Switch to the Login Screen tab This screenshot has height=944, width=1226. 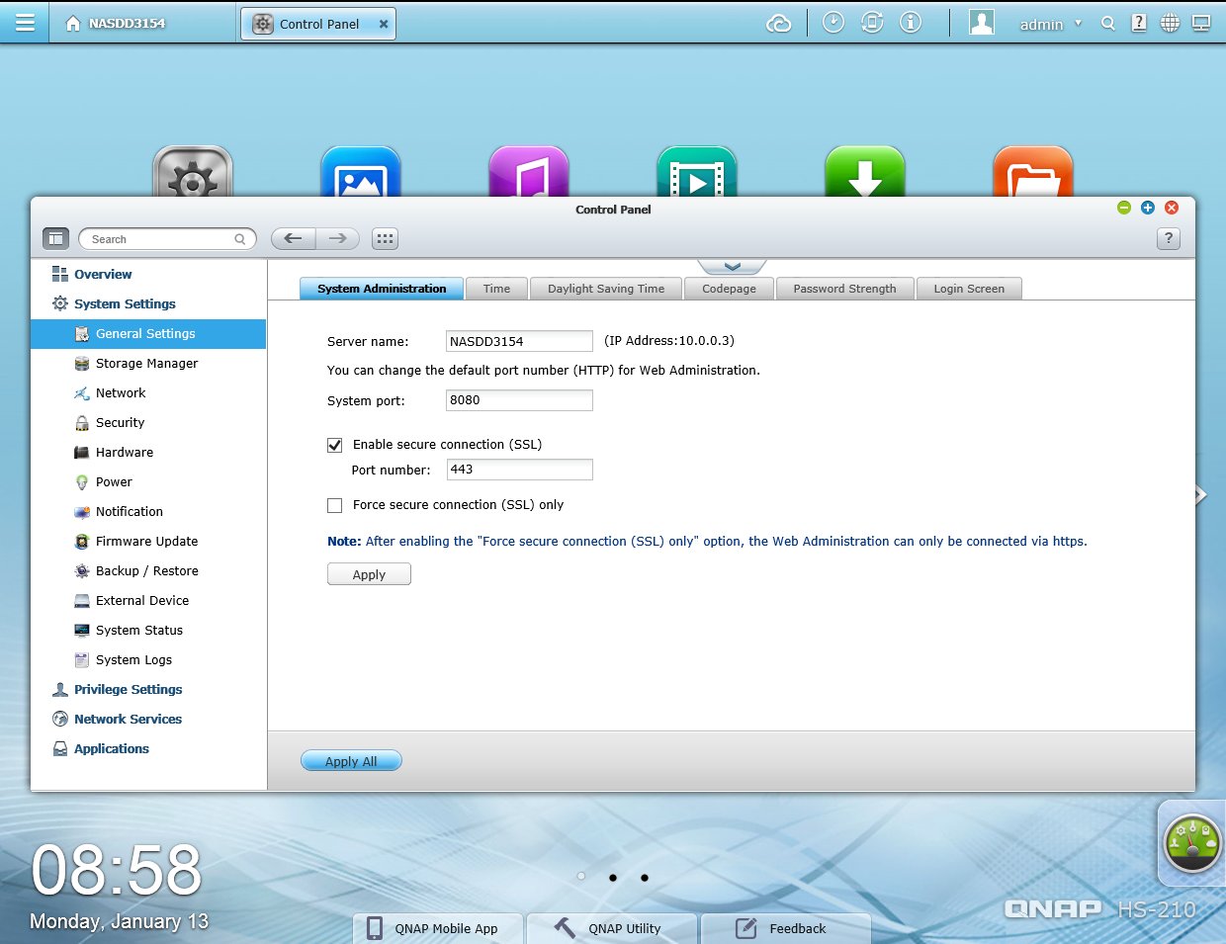tap(969, 289)
